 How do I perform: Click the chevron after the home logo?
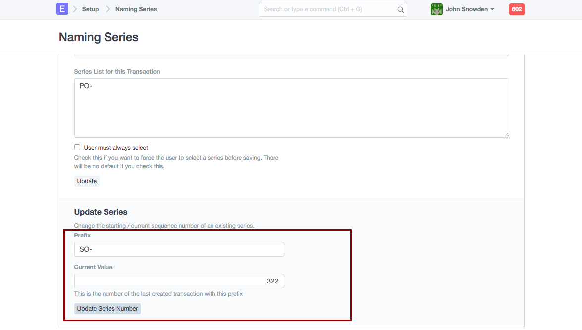click(75, 9)
